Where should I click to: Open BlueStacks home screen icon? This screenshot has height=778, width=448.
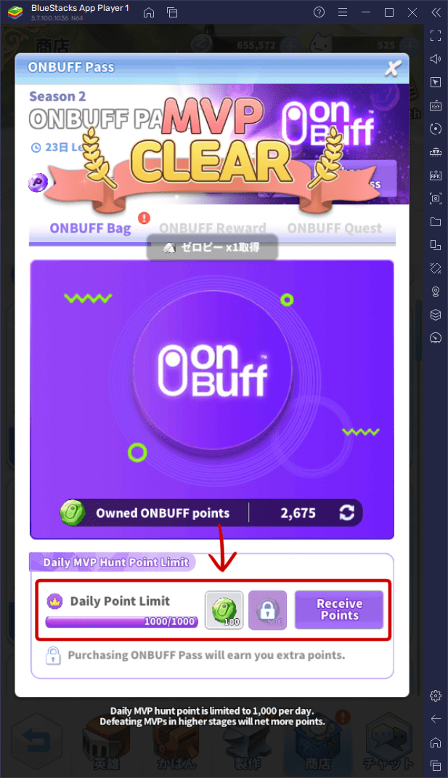149,12
